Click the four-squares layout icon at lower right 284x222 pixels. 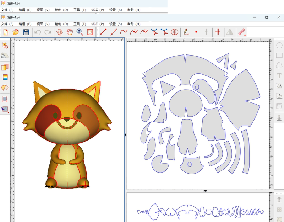(279, 210)
